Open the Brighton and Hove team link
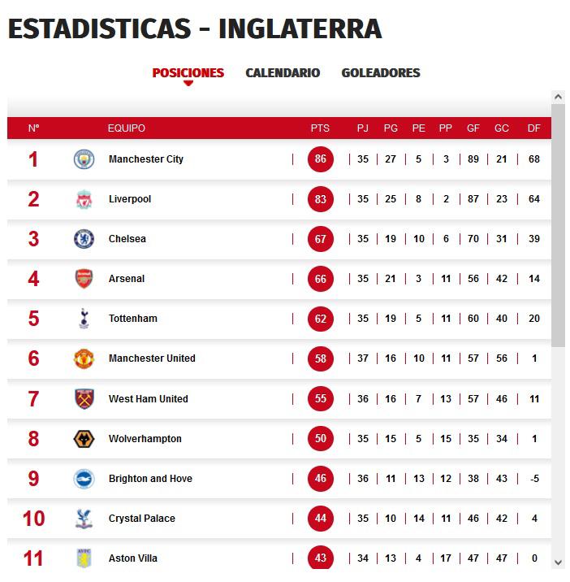This screenshot has width=570, height=582. [x=150, y=479]
